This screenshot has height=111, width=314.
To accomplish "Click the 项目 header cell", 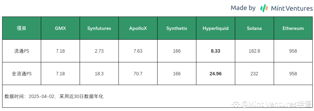I will coord(22,28).
